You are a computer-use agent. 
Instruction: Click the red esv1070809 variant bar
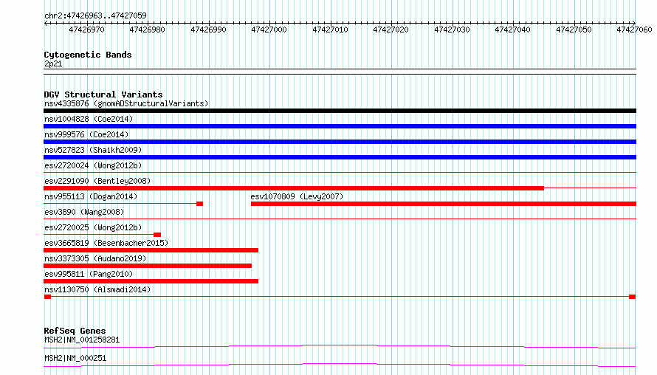444,204
